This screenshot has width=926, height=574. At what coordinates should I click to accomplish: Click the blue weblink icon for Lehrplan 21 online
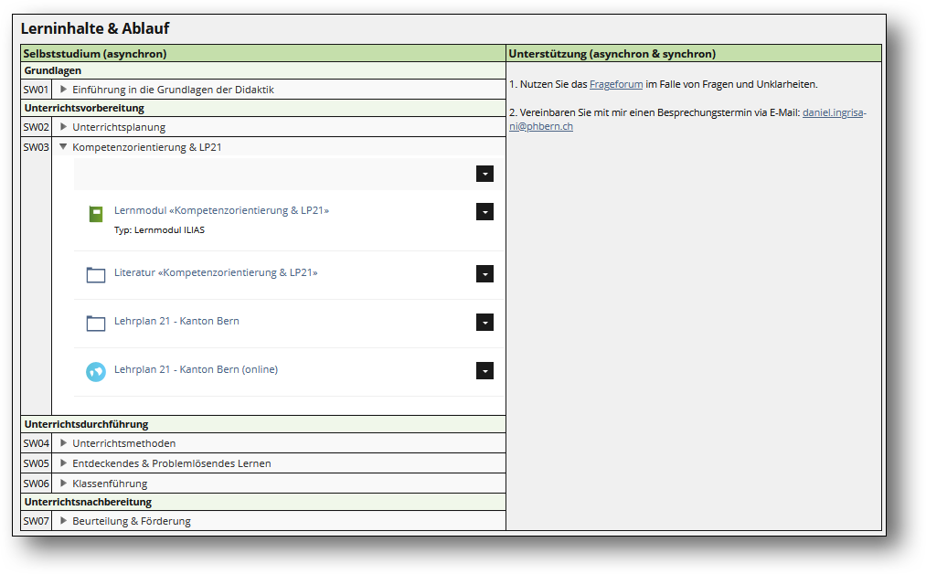[96, 371]
